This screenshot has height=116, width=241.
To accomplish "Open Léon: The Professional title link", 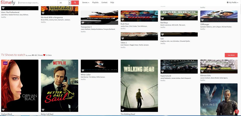I will (x=10, y=12).
